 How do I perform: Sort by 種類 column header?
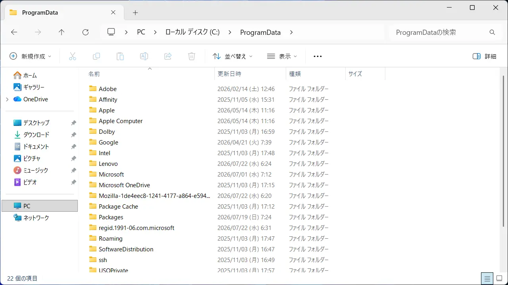point(316,74)
